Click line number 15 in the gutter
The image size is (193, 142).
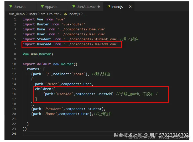[14, 89]
